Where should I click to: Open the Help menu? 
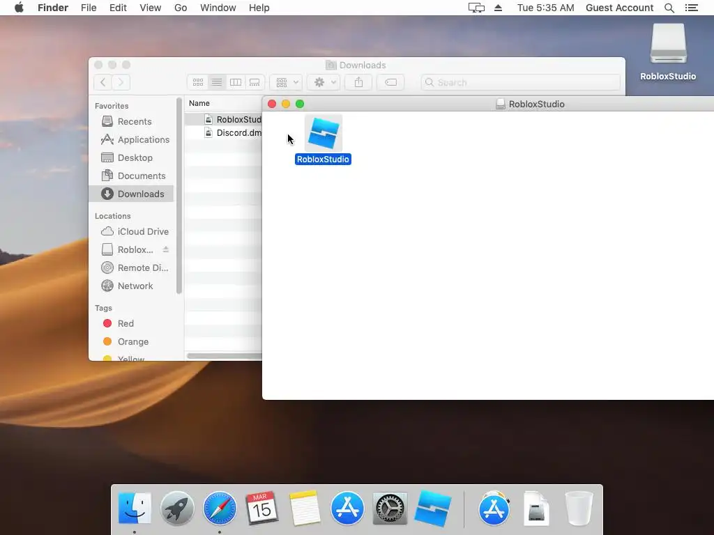[x=259, y=8]
